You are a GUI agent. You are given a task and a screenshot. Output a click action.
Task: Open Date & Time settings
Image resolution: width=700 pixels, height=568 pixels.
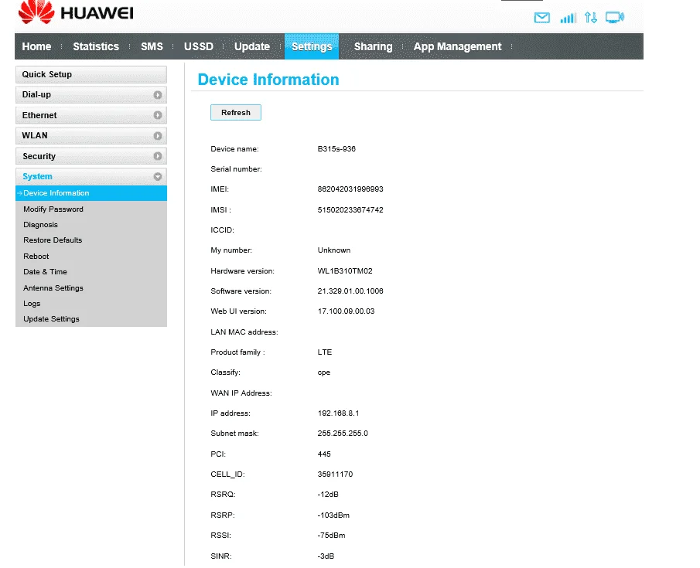coord(45,272)
